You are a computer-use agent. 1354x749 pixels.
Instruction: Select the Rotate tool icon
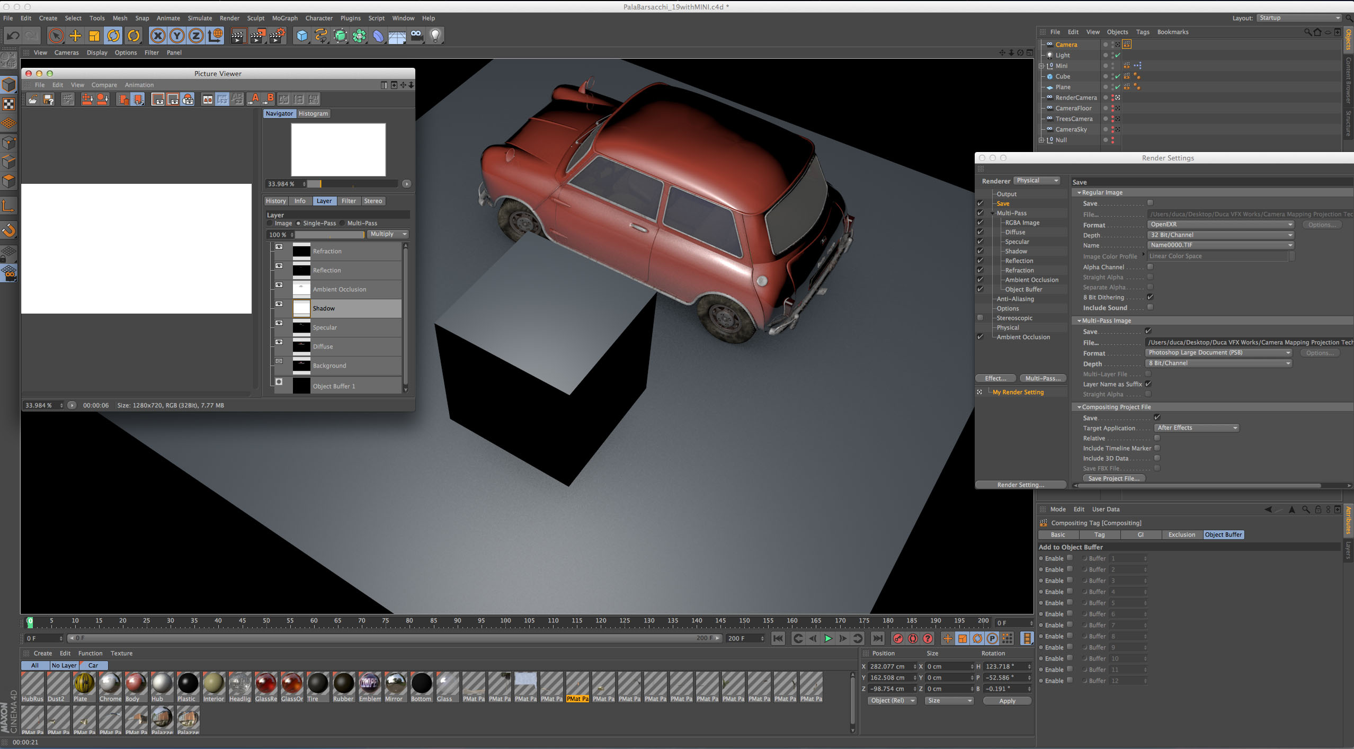tap(113, 36)
